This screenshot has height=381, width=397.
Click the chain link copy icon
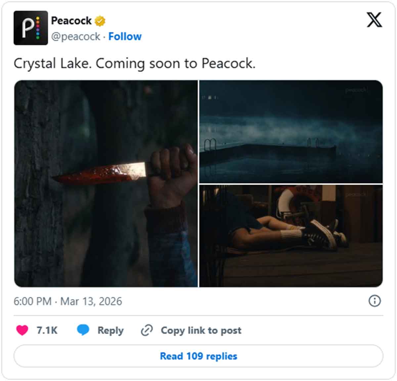click(147, 330)
